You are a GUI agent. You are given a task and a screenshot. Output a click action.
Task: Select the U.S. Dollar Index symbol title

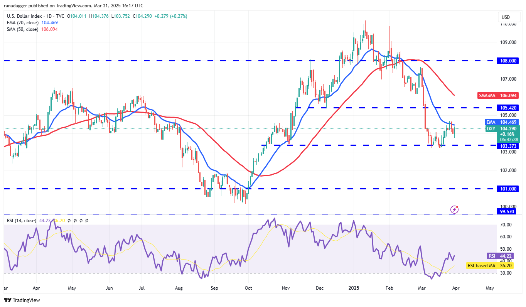[x=23, y=17]
